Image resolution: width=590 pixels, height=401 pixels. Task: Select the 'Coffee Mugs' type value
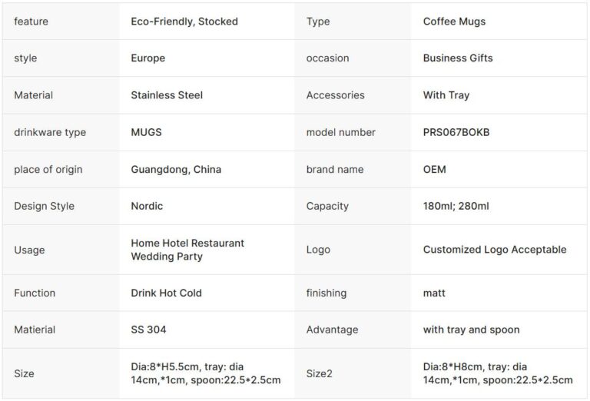tap(454, 22)
